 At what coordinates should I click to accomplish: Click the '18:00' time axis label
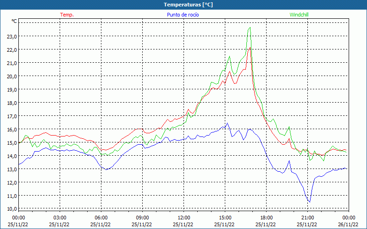[x=267, y=218]
